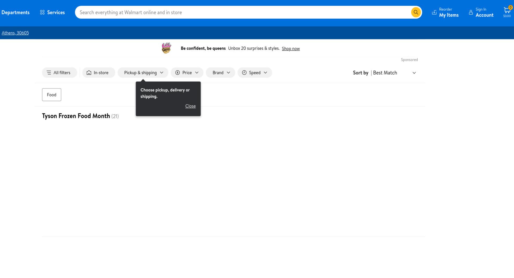Toggle the In-store filter
Screen dimensions: 514x278
coord(99,73)
